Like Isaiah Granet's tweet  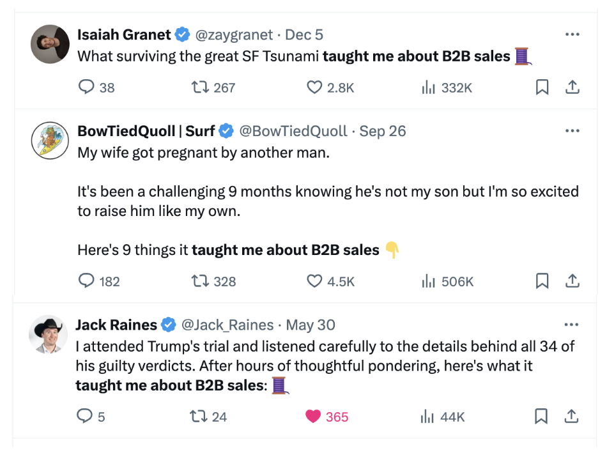[314, 88]
